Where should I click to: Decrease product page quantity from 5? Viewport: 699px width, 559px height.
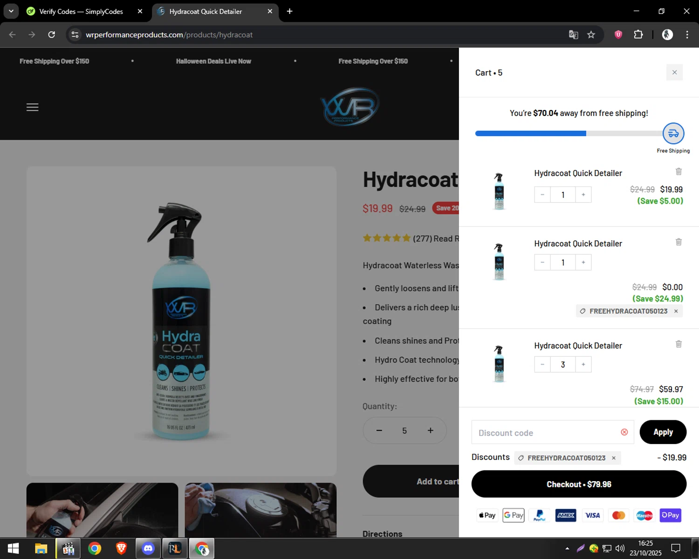[x=379, y=430]
